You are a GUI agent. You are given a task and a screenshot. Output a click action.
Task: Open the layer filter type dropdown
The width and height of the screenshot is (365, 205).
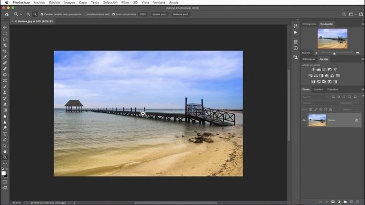pos(315,97)
